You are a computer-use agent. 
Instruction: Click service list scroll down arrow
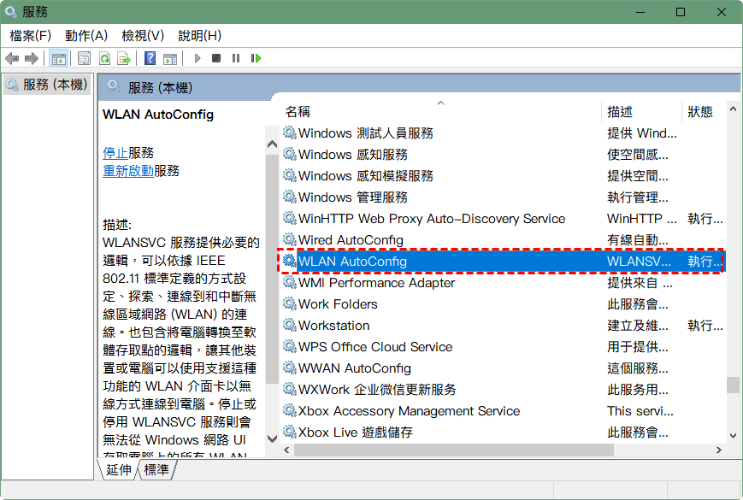pyautogui.click(x=733, y=436)
